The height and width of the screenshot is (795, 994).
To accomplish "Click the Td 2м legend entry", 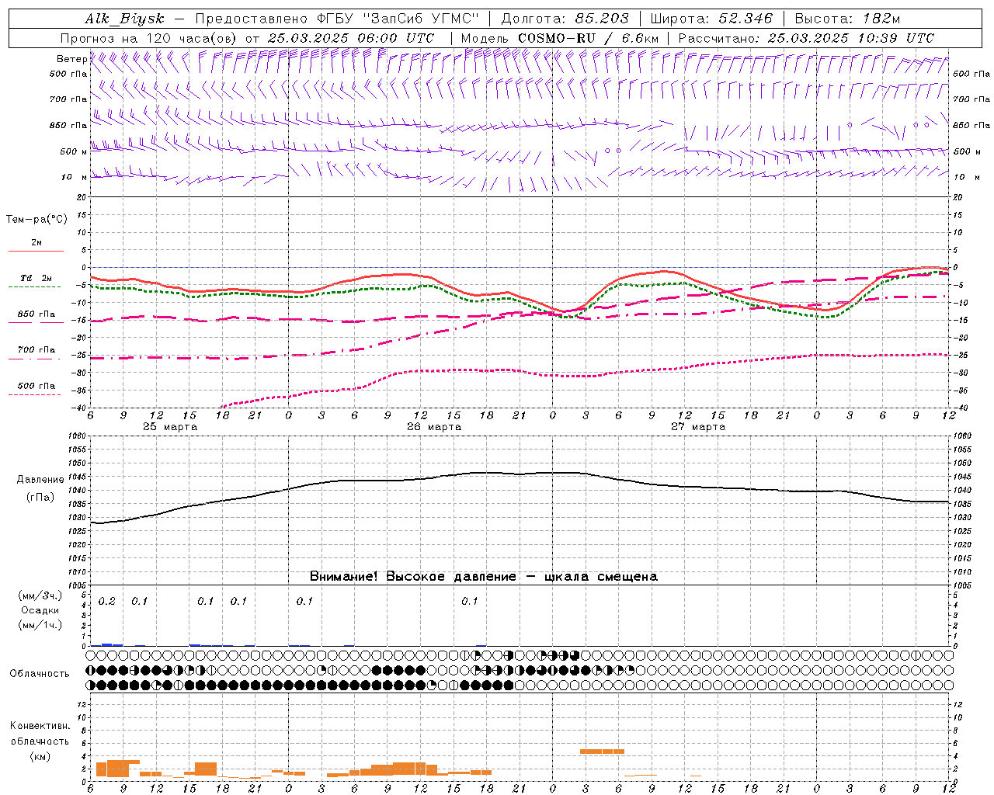I will click(x=36, y=278).
